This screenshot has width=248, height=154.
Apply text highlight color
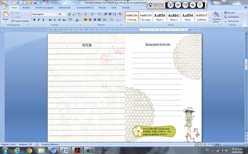click(x=71, y=20)
